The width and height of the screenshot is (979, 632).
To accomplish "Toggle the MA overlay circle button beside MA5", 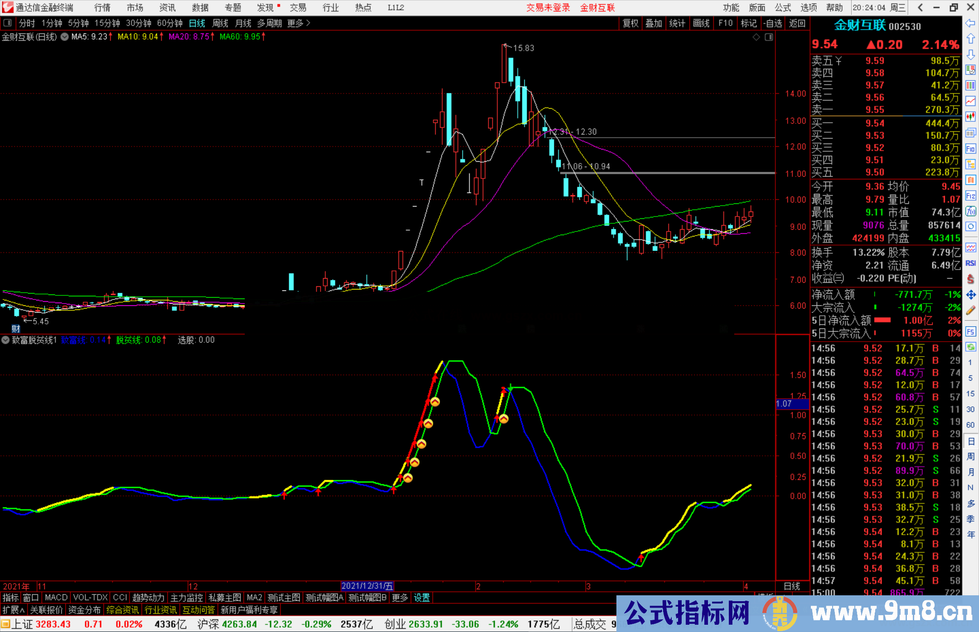I will pyautogui.click(x=64, y=37).
